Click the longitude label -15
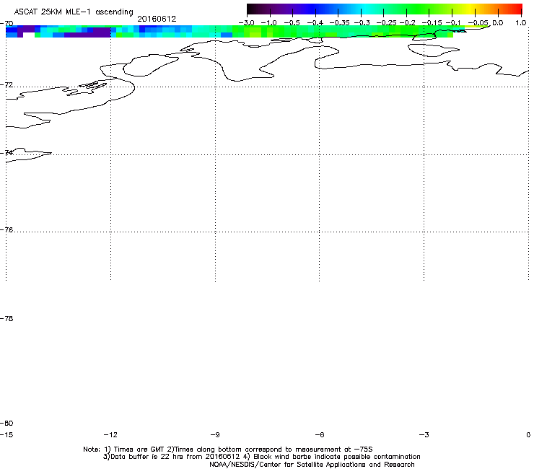This screenshot has height=469, width=534. [6, 434]
